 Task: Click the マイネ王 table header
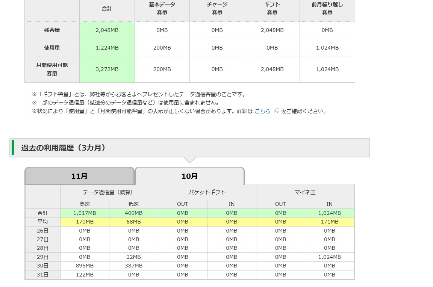coord(305,192)
